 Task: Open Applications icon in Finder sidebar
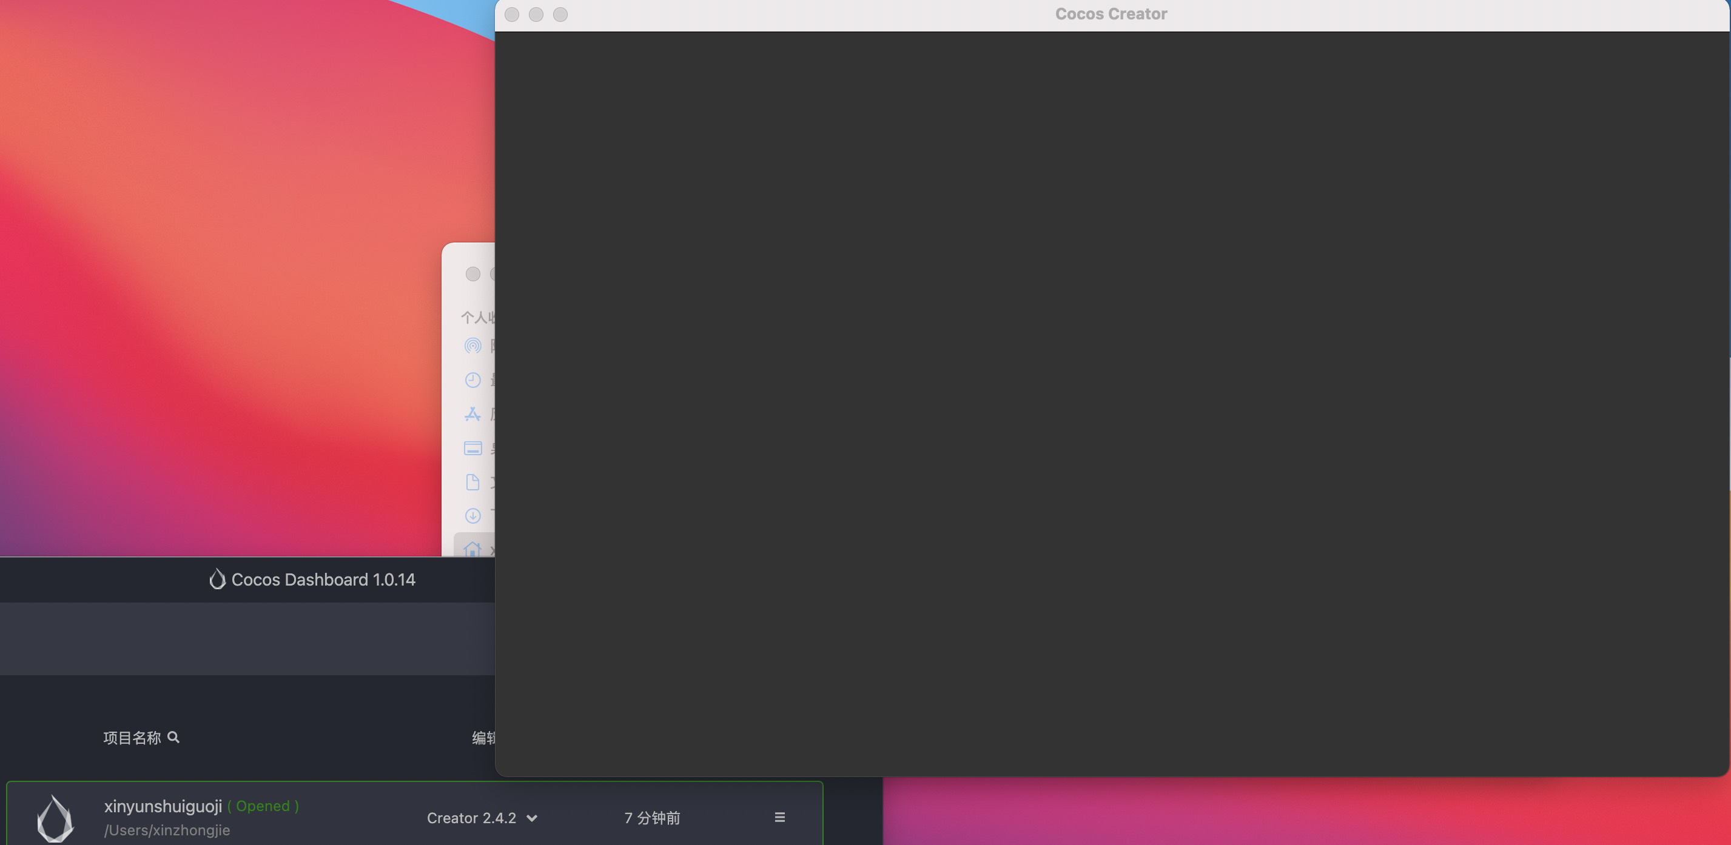(x=473, y=415)
